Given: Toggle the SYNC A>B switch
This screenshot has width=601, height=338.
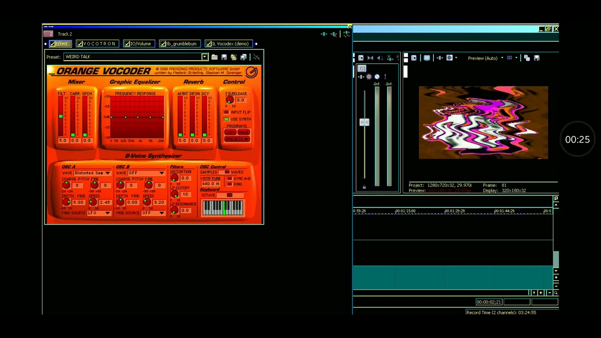Looking at the screenshot, I should point(229,179).
